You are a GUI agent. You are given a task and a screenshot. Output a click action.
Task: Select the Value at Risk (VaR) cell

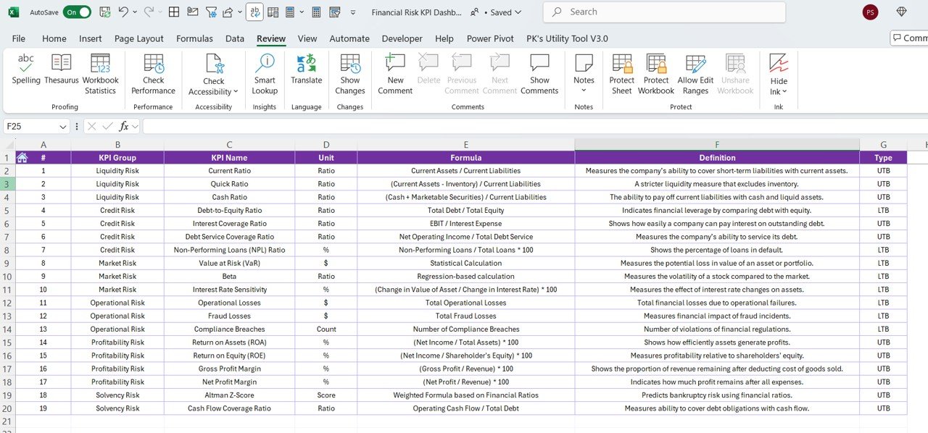pos(229,264)
